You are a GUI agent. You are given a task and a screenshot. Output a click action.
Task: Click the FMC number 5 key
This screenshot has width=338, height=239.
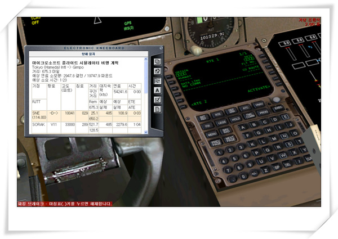click(234, 159)
